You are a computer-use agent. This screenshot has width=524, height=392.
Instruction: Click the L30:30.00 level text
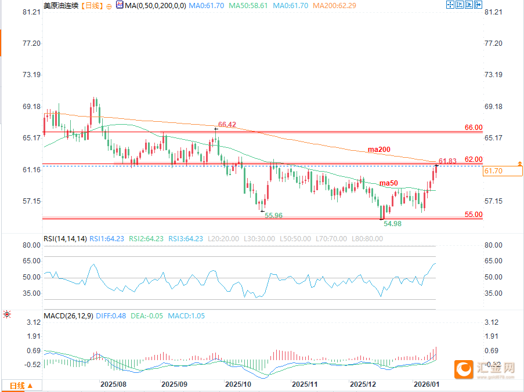(x=259, y=239)
